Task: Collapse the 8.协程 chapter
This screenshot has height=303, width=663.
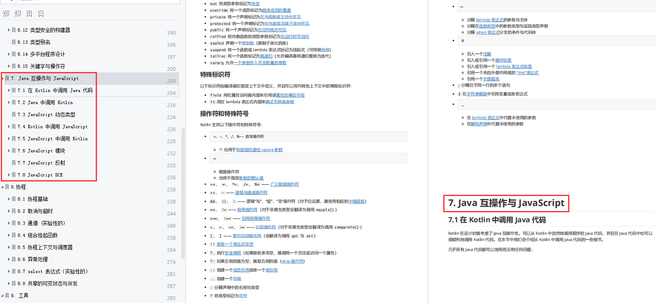Action: point(2,187)
